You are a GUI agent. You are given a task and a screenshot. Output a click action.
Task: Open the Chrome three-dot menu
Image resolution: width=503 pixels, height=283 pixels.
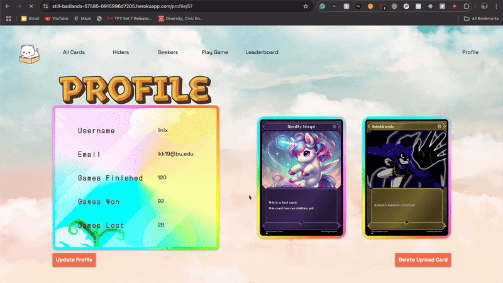click(x=495, y=6)
